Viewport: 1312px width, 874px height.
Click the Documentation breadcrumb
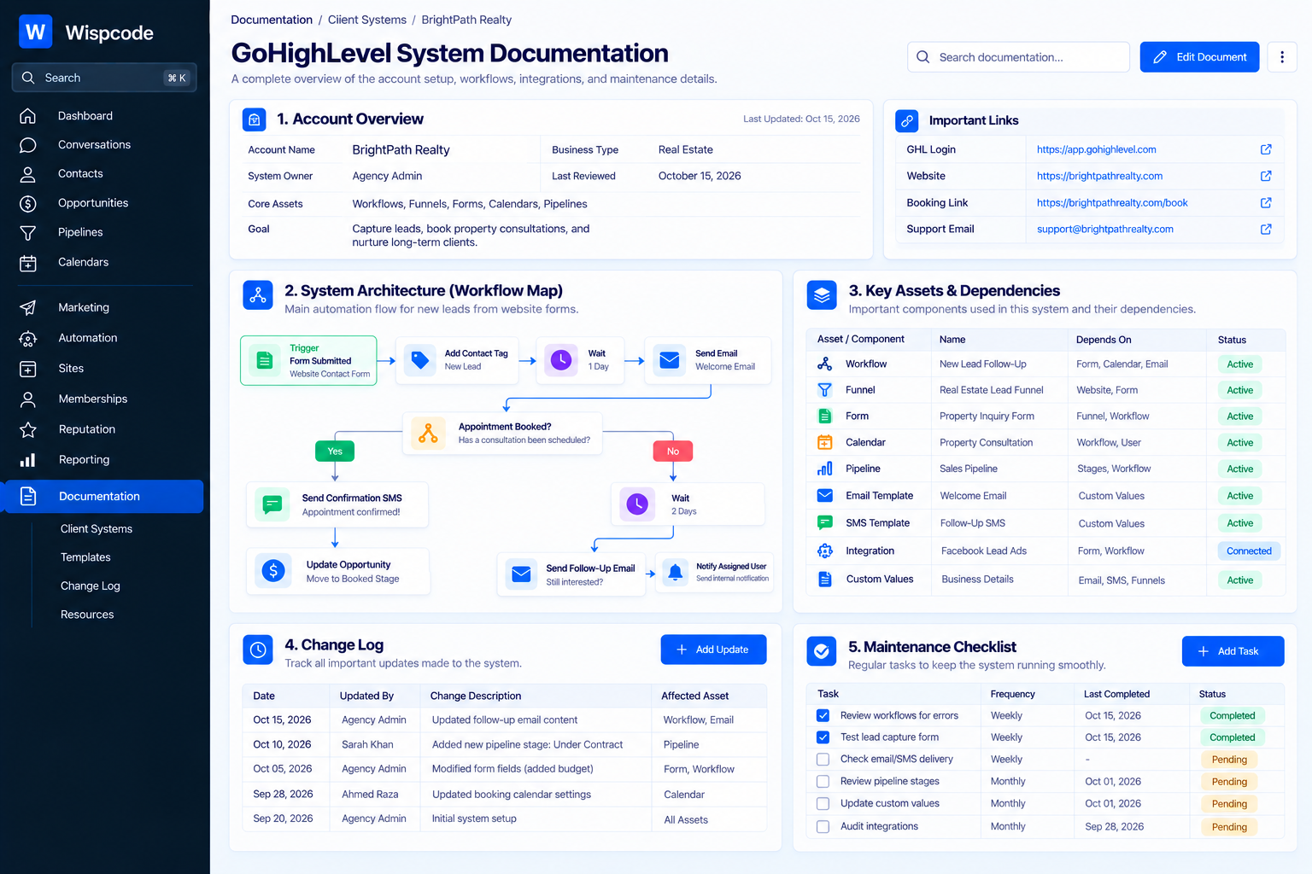pos(272,20)
